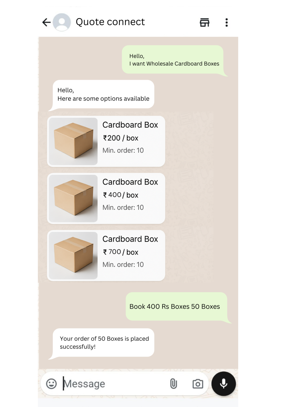Attach a file with the paperclip icon
Screen dimensions: 288x407
[x=173, y=383]
